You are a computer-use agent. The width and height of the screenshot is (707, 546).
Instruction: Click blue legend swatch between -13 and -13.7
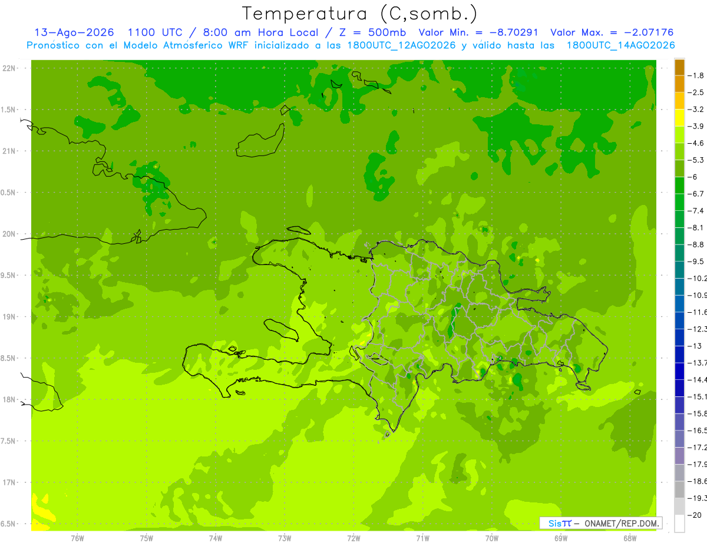(679, 354)
